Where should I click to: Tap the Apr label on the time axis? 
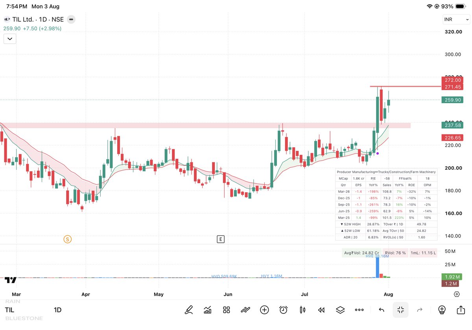pos(85,294)
